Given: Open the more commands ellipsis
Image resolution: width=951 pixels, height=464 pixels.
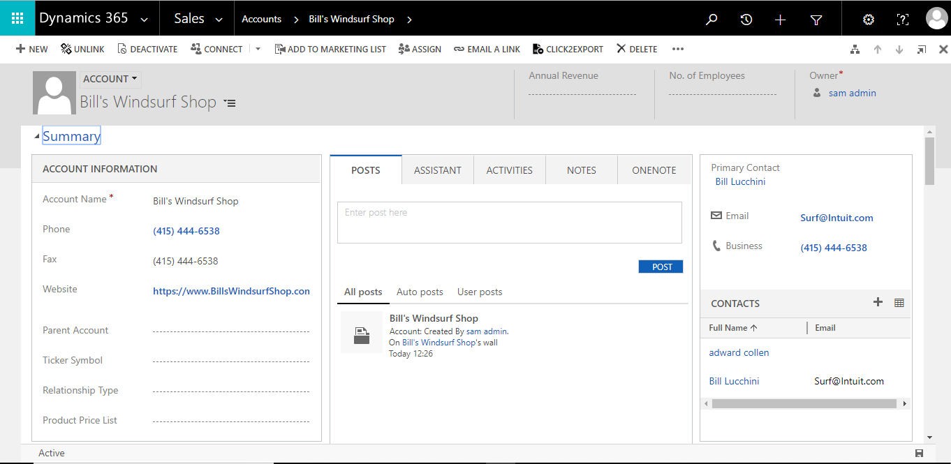Looking at the screenshot, I should pos(677,49).
